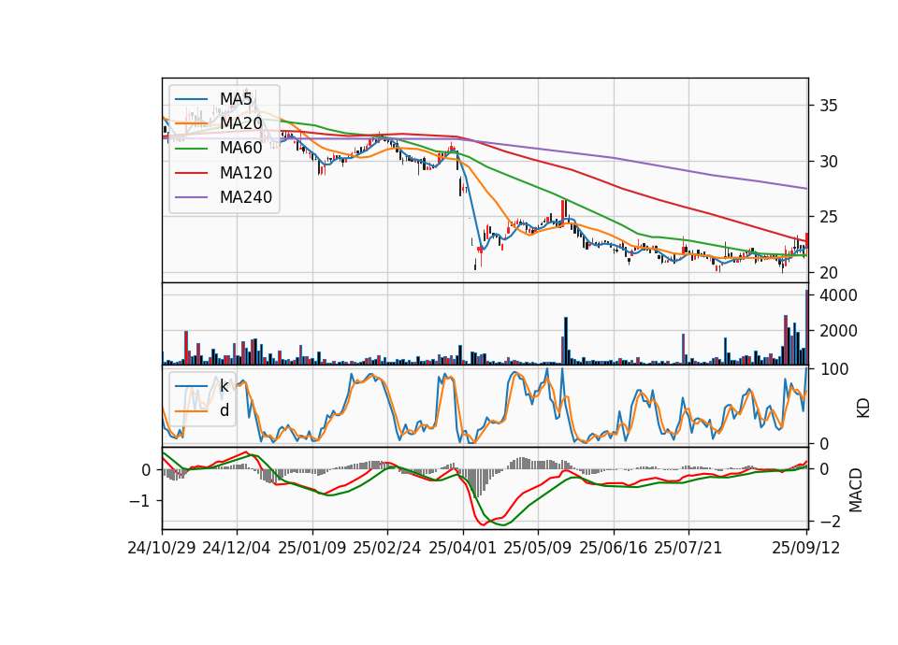This screenshot has width=898, height=645.
Task: Click the MA5 legend label
Action: (236, 99)
